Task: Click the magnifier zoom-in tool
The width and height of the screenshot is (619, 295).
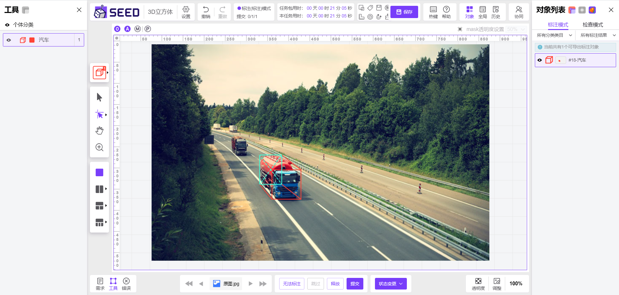Action: pyautogui.click(x=99, y=147)
